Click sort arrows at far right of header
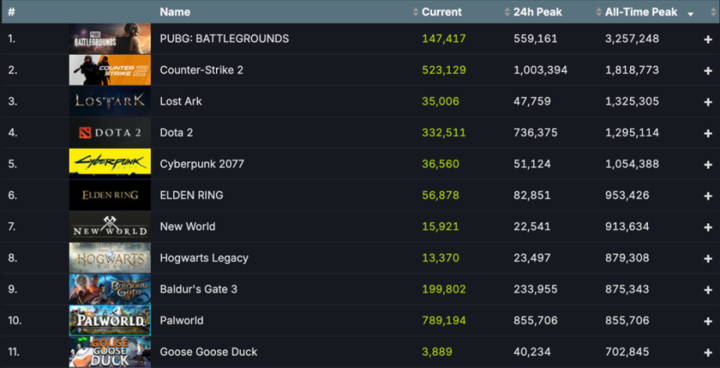This screenshot has height=368, width=720. click(x=712, y=13)
